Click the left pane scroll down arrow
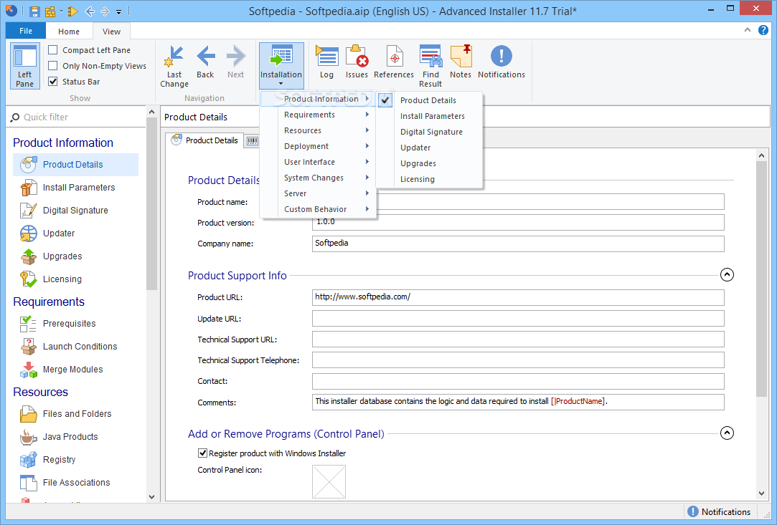777x525 pixels. coord(151,497)
